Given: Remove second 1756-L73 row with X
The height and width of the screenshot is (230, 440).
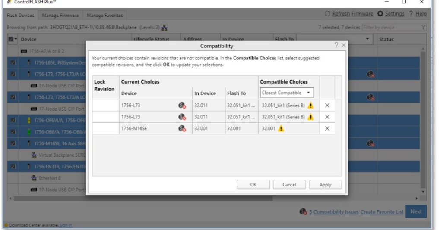Looking at the screenshot, I should [x=327, y=117].
